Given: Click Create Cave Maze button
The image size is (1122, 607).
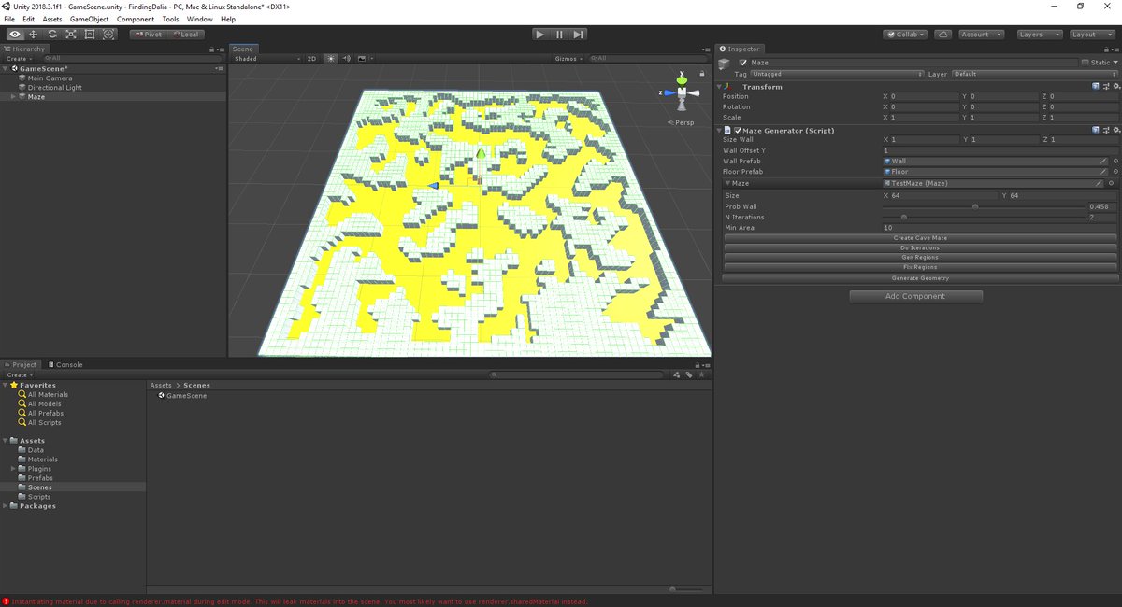Looking at the screenshot, I should pos(921,238).
